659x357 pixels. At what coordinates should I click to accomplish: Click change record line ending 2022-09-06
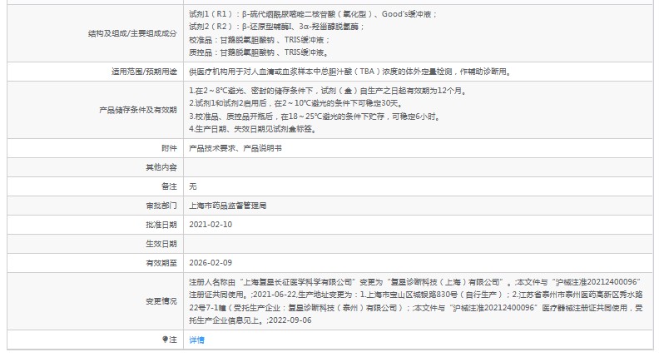coord(250,320)
